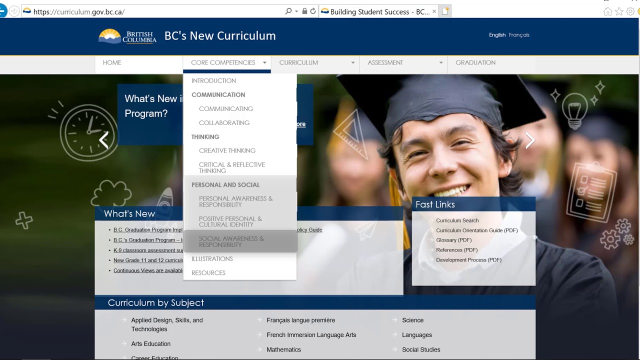
Task: Expand Core Competencies menu arrow
Action: 264,63
